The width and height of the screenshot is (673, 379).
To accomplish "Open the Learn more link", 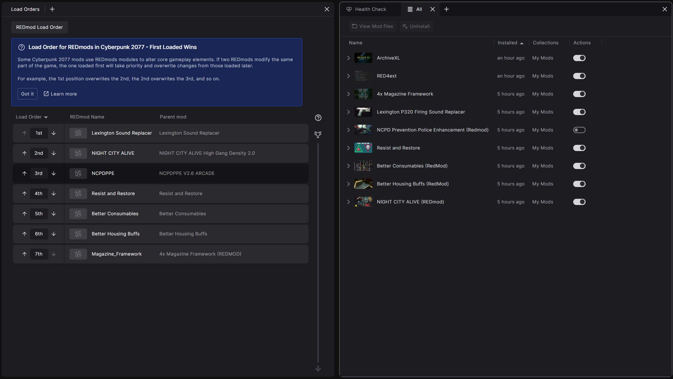I will point(60,94).
